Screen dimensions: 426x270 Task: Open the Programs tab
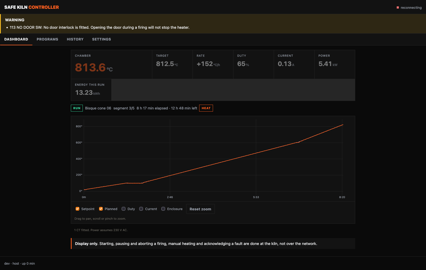47,39
